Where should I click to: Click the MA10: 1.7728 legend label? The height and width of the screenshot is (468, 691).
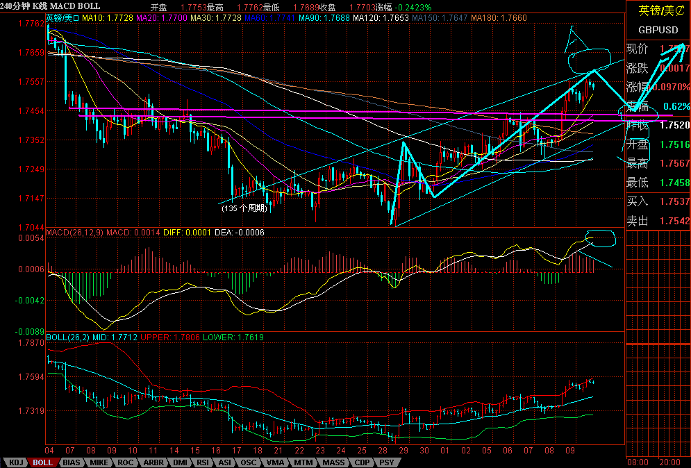[108, 18]
